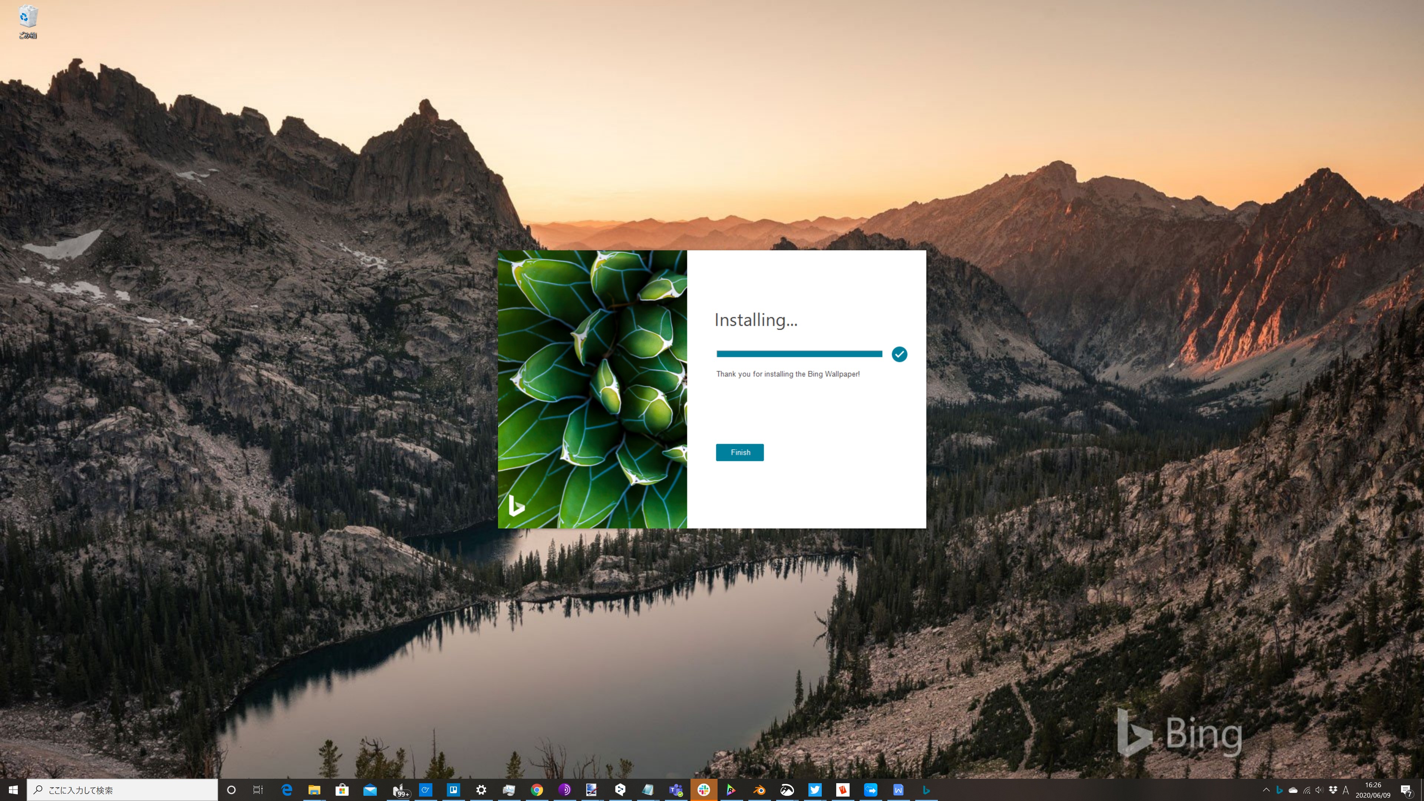Launch Google Chrome from the taskbar
Viewport: 1424px width, 801px height.
pos(537,790)
